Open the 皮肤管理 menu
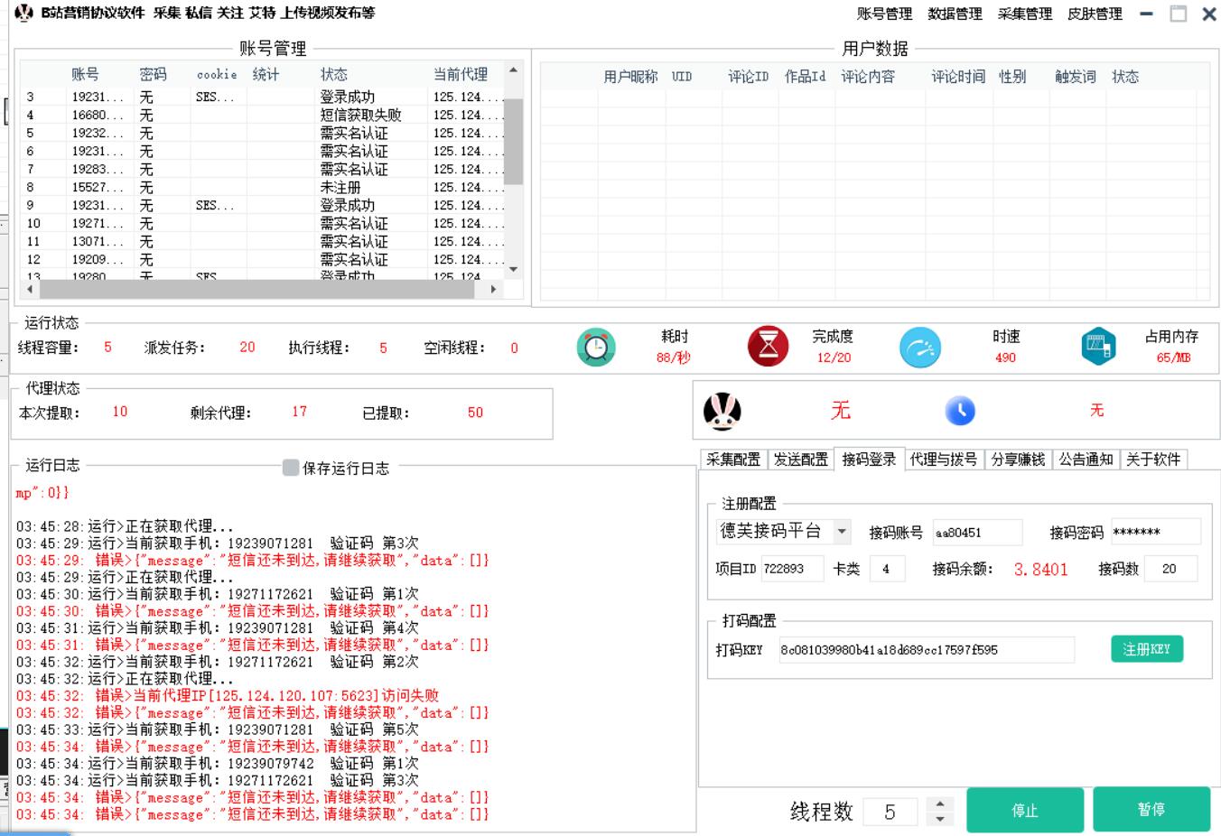 1095,14
